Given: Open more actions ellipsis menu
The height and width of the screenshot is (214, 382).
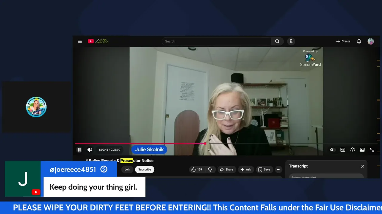Looking at the screenshot, I should (x=278, y=169).
